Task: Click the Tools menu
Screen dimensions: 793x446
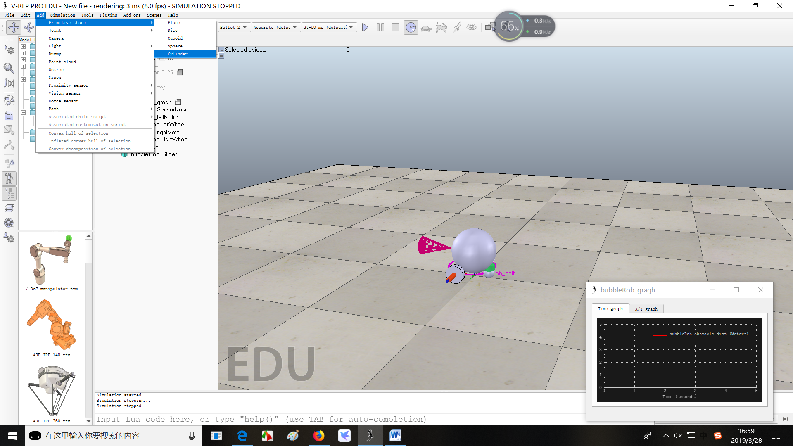Action: pyautogui.click(x=87, y=15)
